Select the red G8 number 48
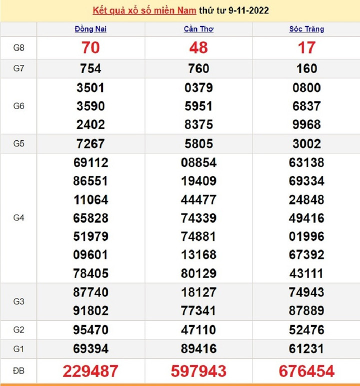 pyautogui.click(x=198, y=47)
